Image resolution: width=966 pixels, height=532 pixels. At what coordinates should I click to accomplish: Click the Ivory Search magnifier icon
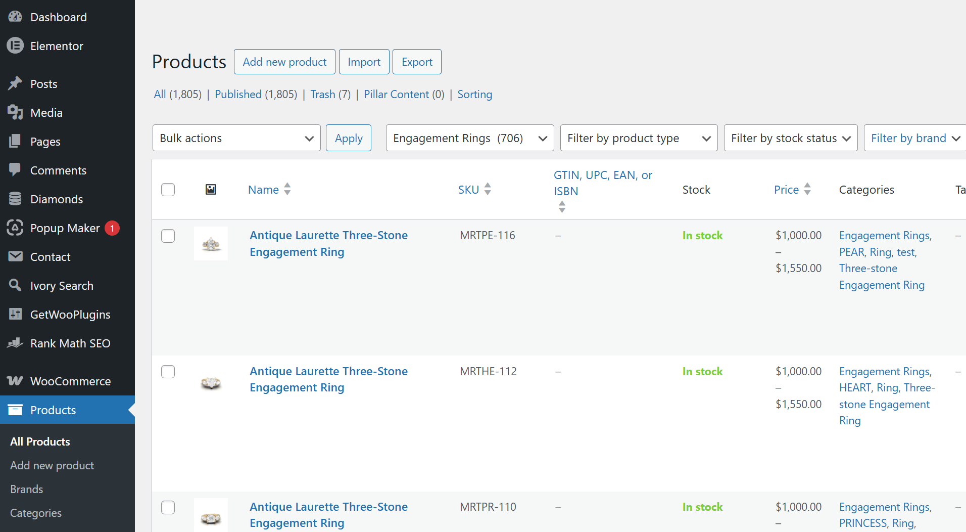[x=15, y=285]
